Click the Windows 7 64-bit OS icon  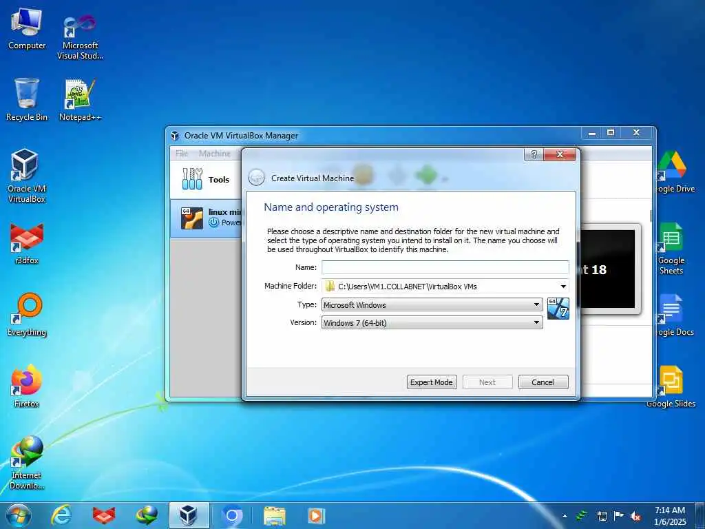pyautogui.click(x=558, y=309)
